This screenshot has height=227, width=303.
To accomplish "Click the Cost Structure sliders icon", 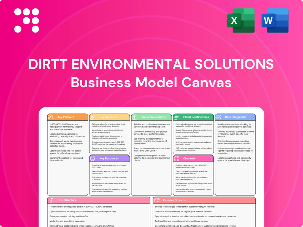I will tap(52, 200).
